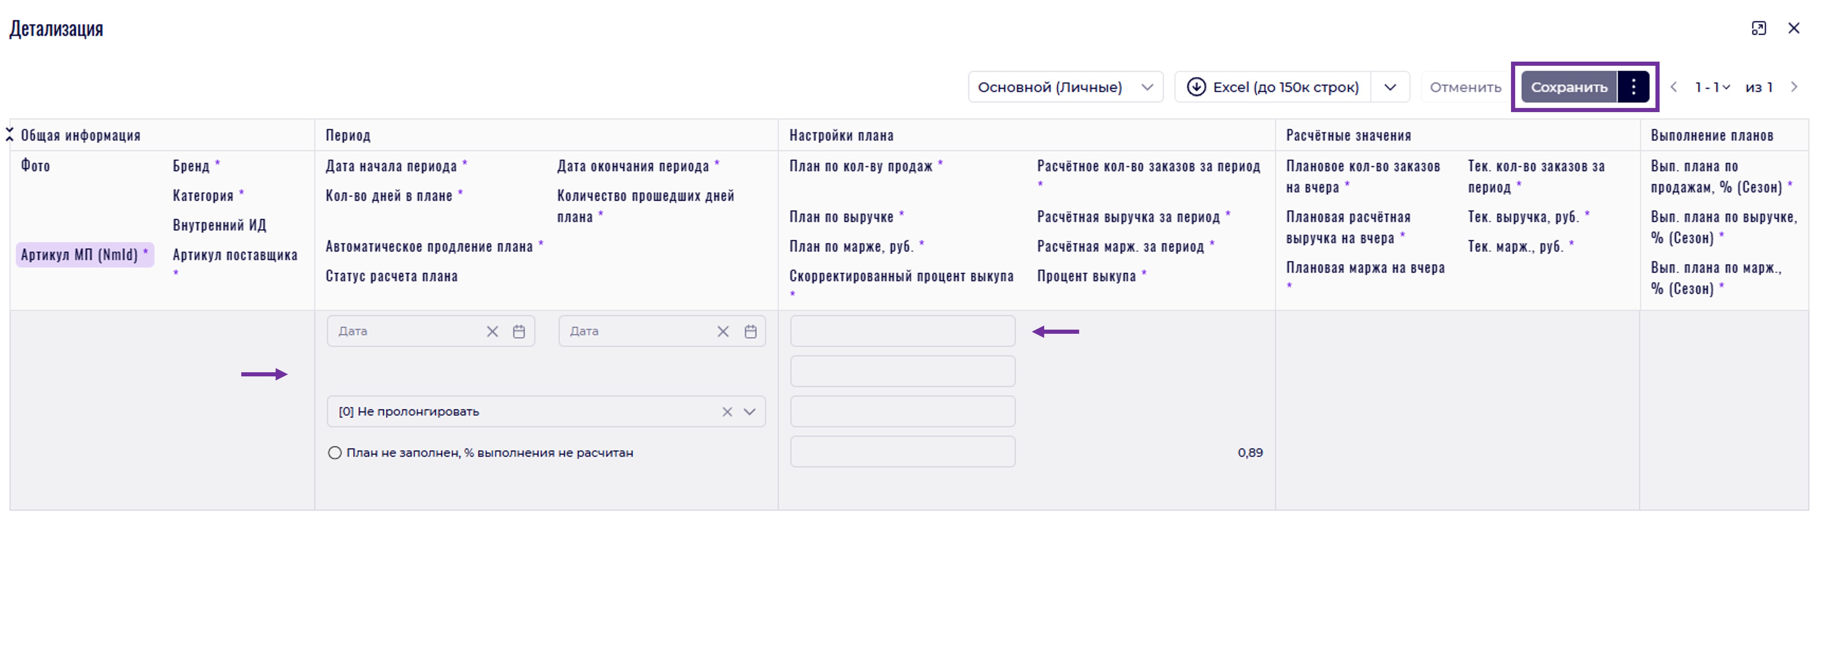This screenshot has width=1821, height=663.
Task: Collapse the 'Общая информация' column group
Action: click(10, 134)
